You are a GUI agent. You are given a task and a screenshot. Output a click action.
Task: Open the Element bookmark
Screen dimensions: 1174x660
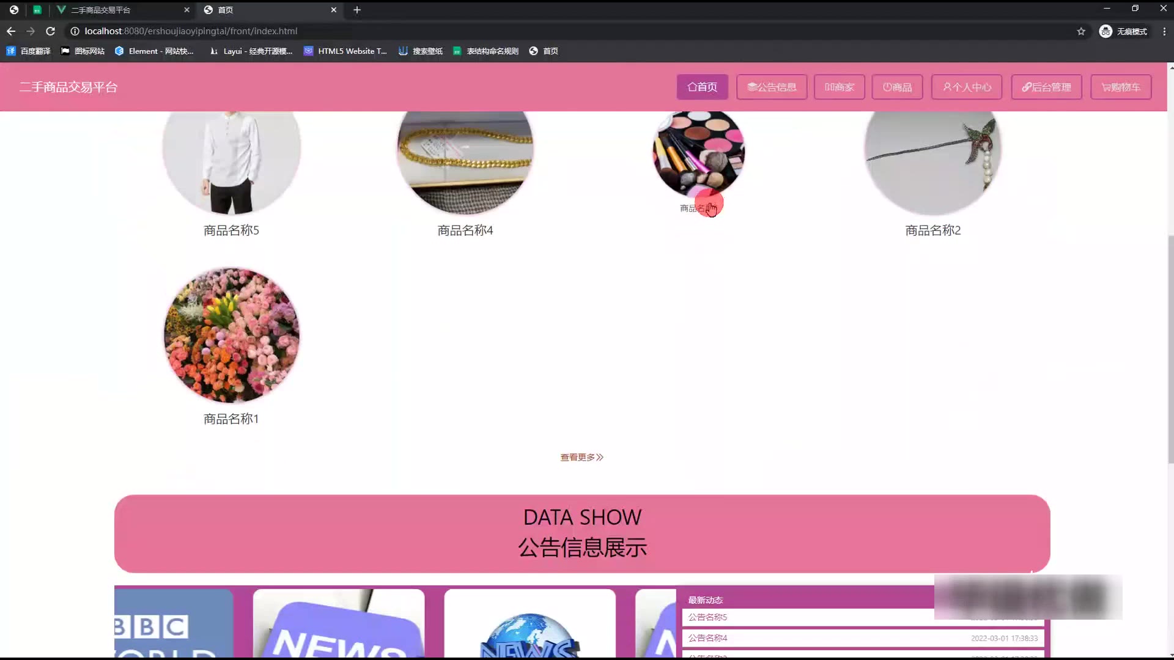(154, 51)
